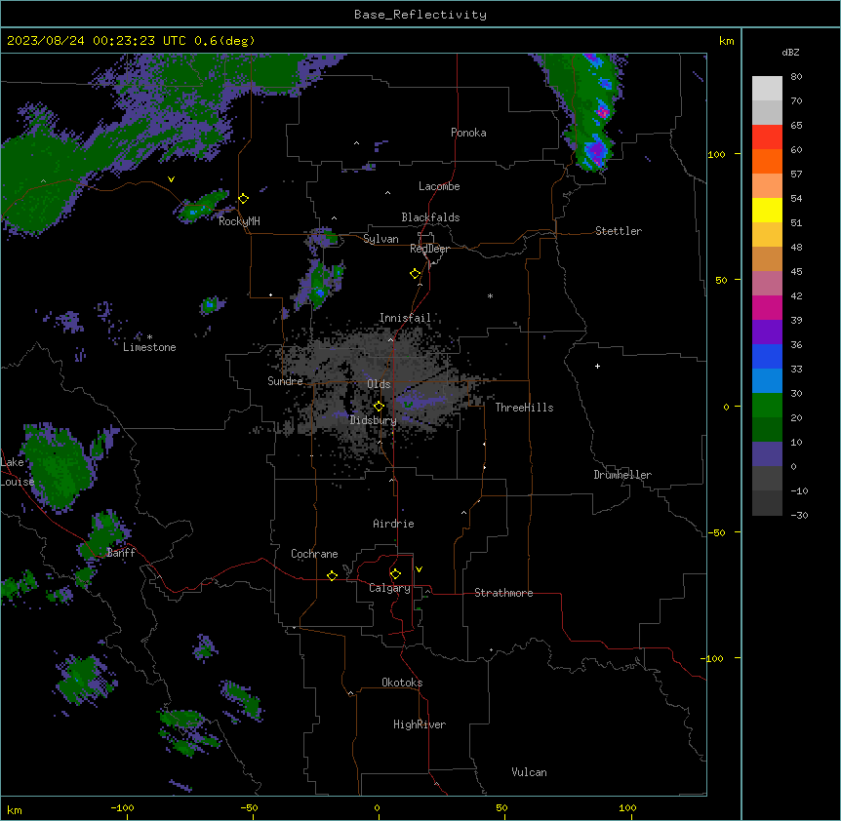Click the magenta 39 dBZ legend swatch

pos(767,307)
